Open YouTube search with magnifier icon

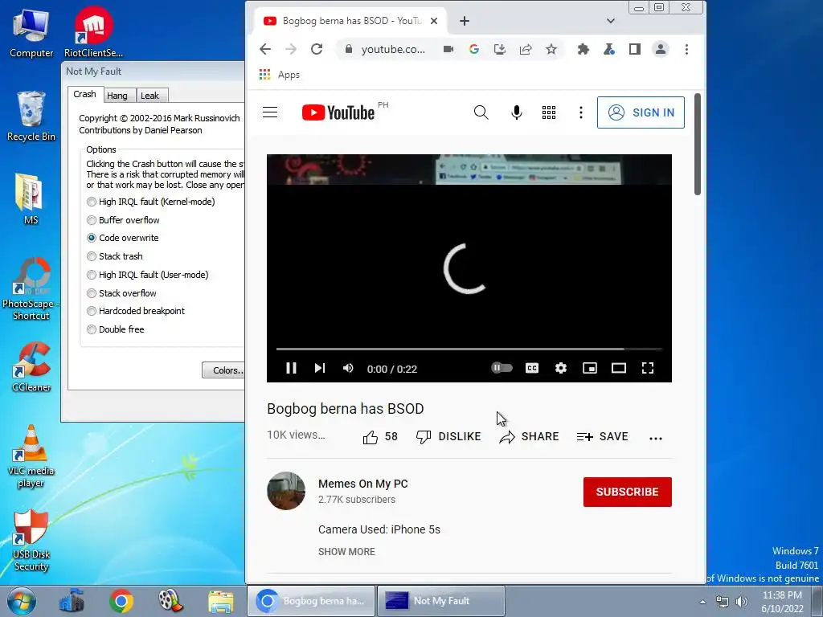pyautogui.click(x=481, y=112)
